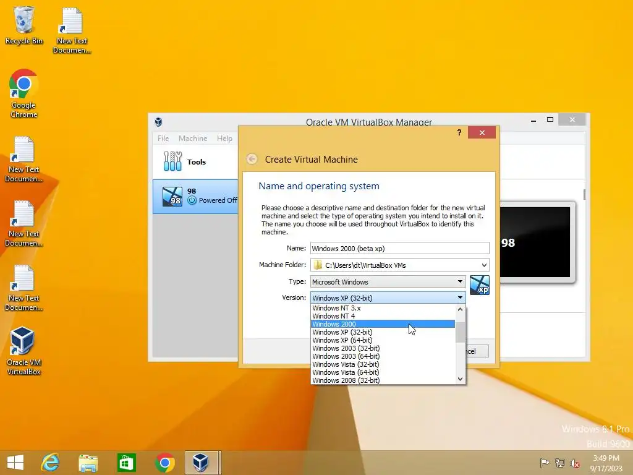Image resolution: width=633 pixels, height=475 pixels.
Task: Open Windows Store from taskbar
Action: click(126, 463)
